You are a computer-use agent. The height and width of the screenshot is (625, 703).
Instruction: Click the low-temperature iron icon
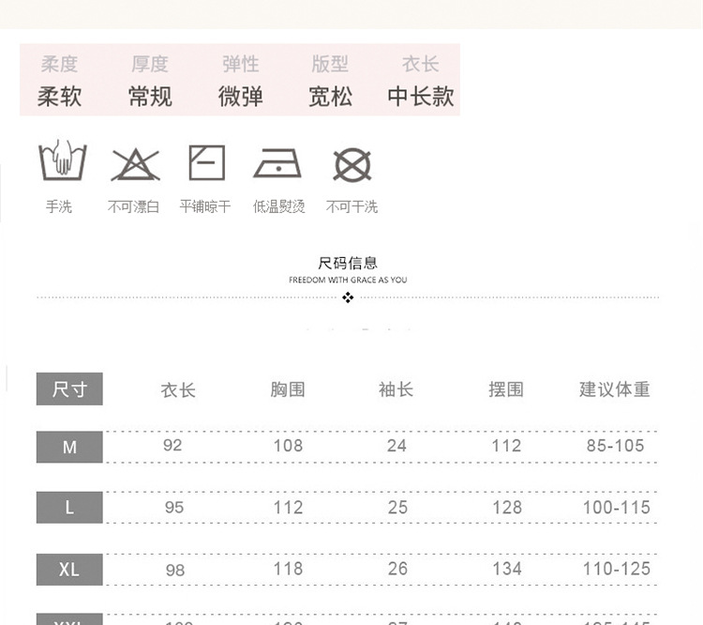tap(277, 163)
